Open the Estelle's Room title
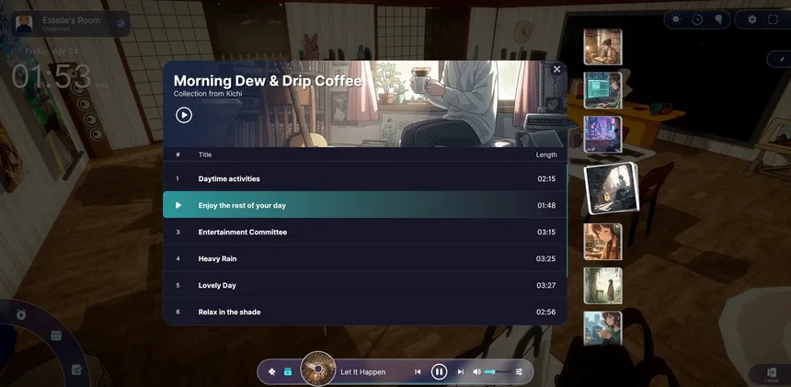 71,20
